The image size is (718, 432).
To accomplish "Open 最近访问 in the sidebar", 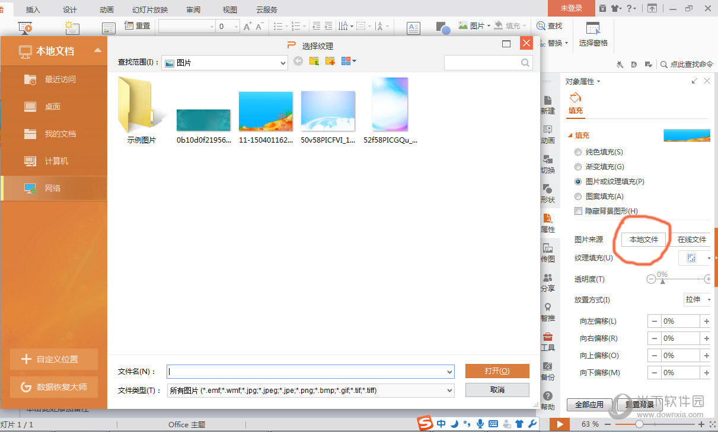I will click(54, 79).
